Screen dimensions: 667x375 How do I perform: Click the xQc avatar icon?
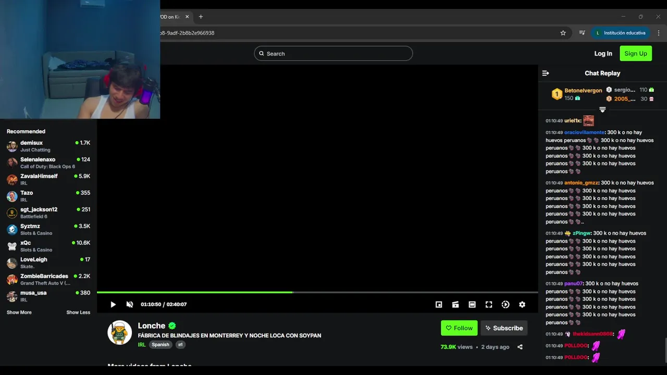click(12, 246)
